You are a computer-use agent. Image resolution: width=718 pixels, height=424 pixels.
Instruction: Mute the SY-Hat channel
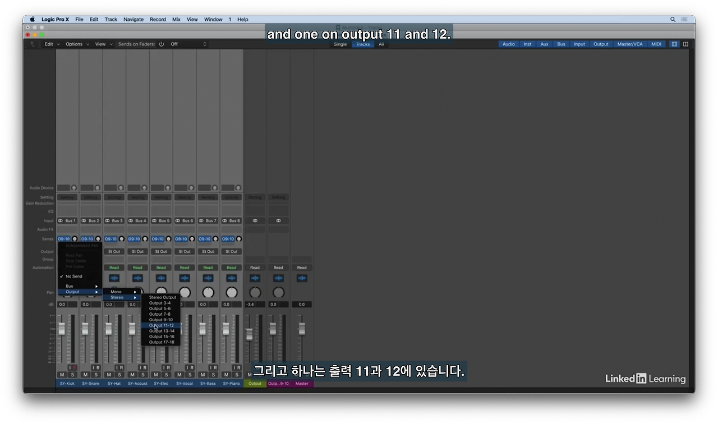[109, 375]
